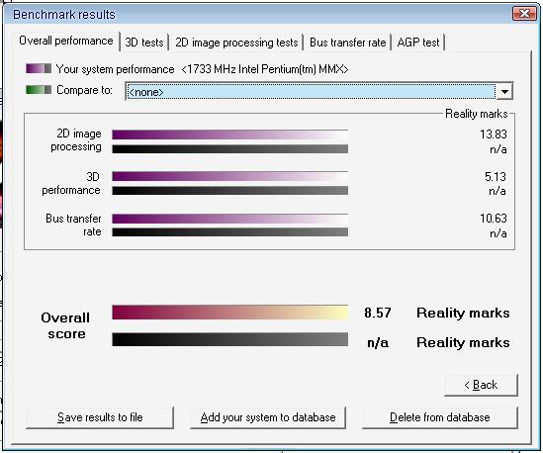Viewport: 543px width, 453px height.
Task: Click the 1733 MHz Intel Pentium MMX text
Action: tap(264, 69)
